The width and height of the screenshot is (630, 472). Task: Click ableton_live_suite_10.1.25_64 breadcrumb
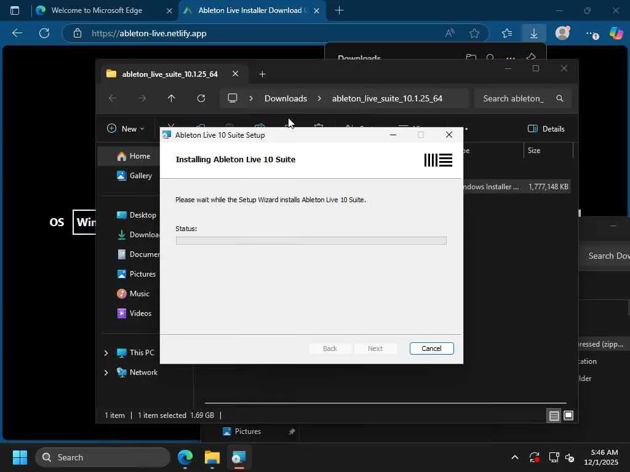pyautogui.click(x=387, y=98)
